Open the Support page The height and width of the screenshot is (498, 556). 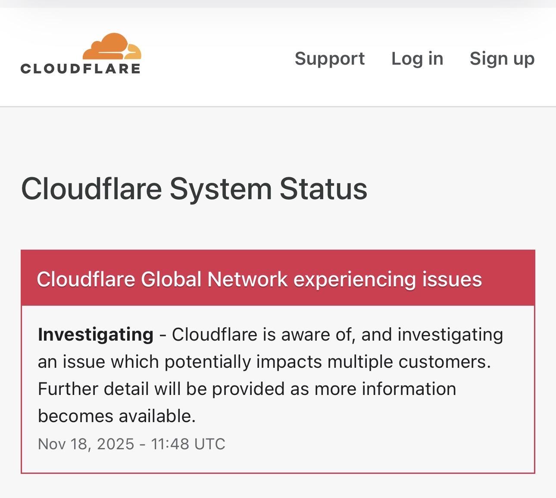[330, 58]
